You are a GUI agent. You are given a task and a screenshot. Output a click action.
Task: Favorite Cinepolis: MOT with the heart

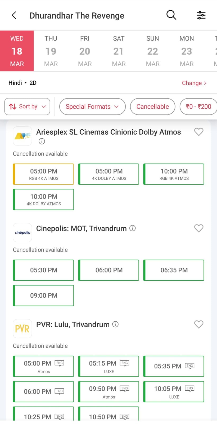pos(199,228)
